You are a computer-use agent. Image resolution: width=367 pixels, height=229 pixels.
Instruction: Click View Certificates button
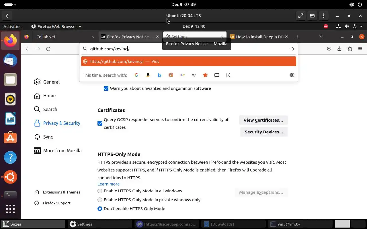pyautogui.click(x=263, y=120)
